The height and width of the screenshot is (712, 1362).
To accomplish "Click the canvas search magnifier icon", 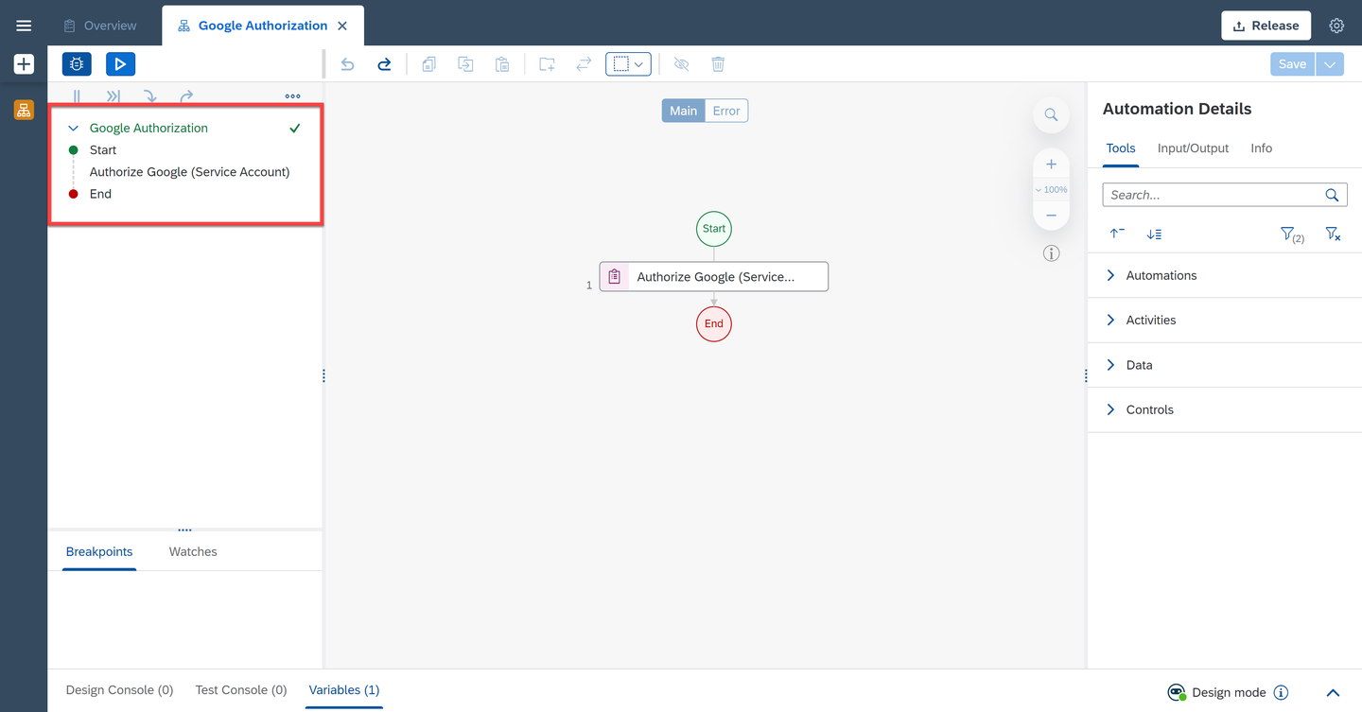I will coord(1051,114).
